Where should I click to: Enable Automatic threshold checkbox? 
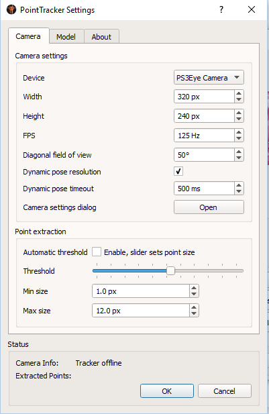97,252
